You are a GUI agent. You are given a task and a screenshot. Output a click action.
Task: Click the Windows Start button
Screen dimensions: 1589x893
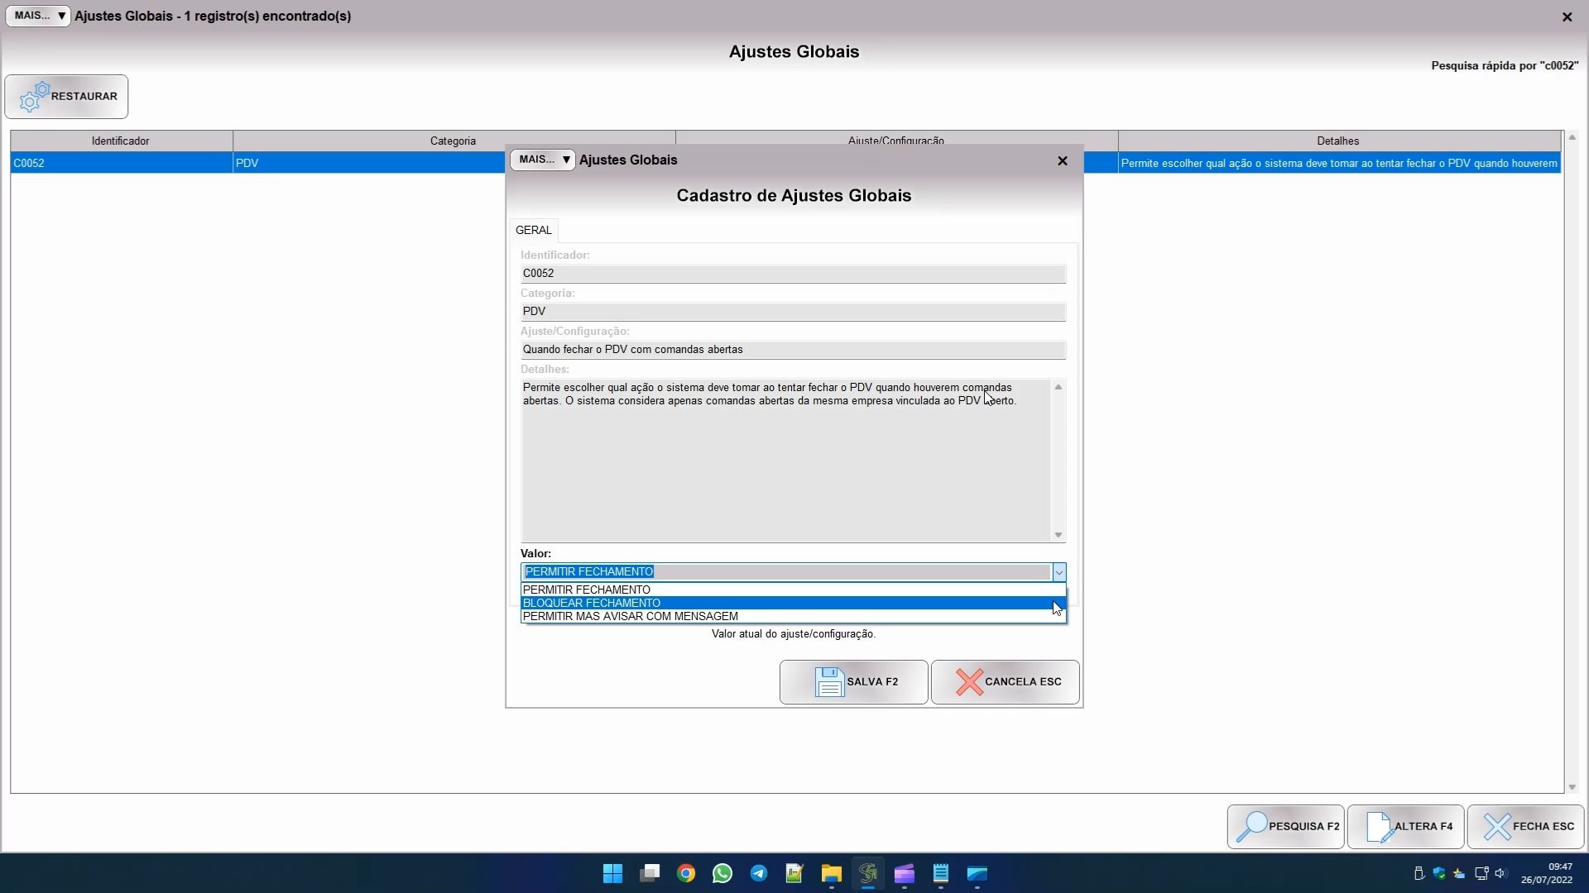[612, 874]
